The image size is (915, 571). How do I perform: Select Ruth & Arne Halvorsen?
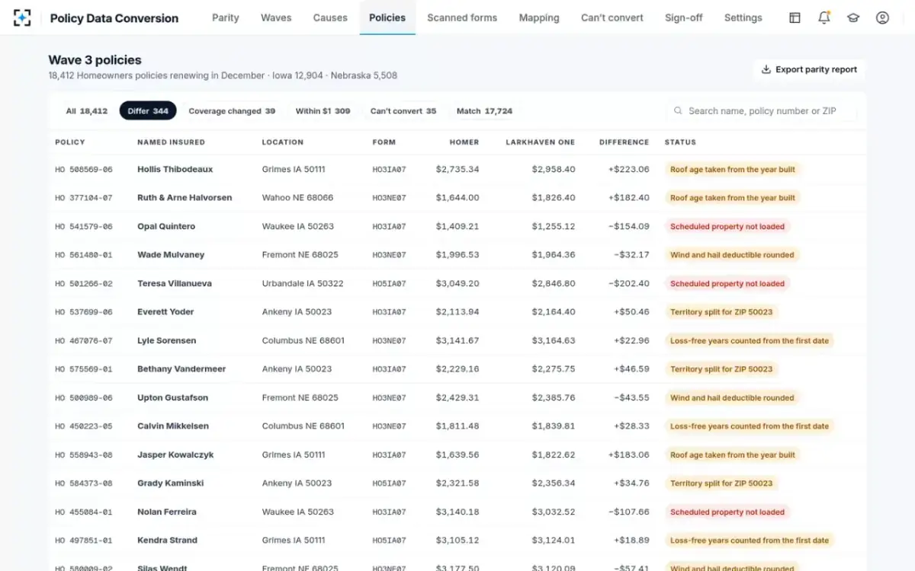[x=185, y=198]
